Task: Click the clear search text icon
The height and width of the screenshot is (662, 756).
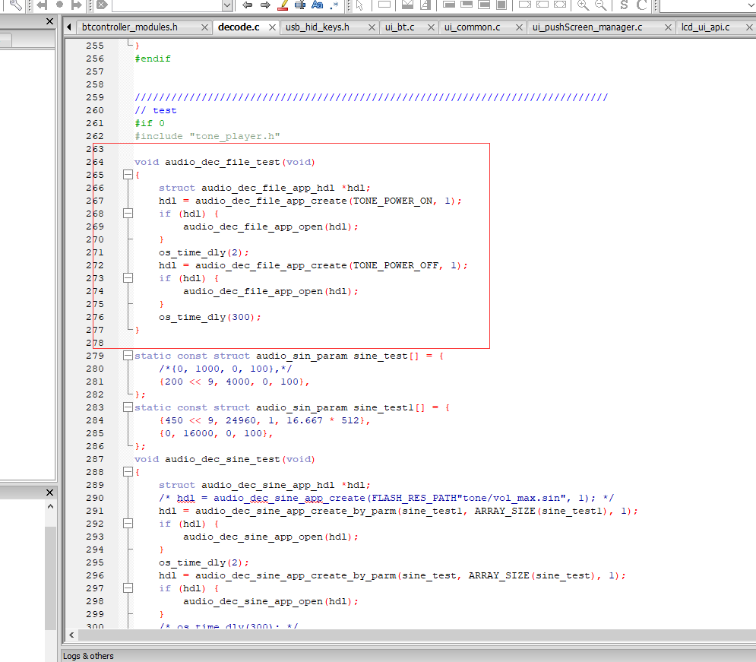Action: (x=102, y=5)
